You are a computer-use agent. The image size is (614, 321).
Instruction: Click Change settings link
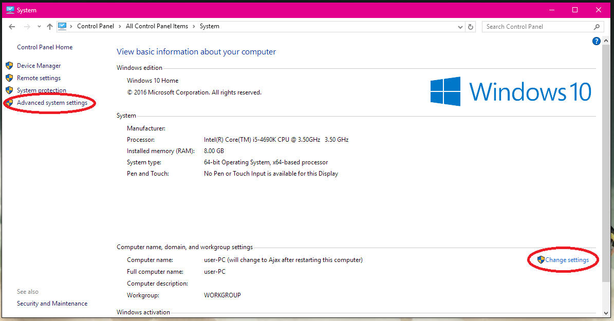[x=567, y=260]
